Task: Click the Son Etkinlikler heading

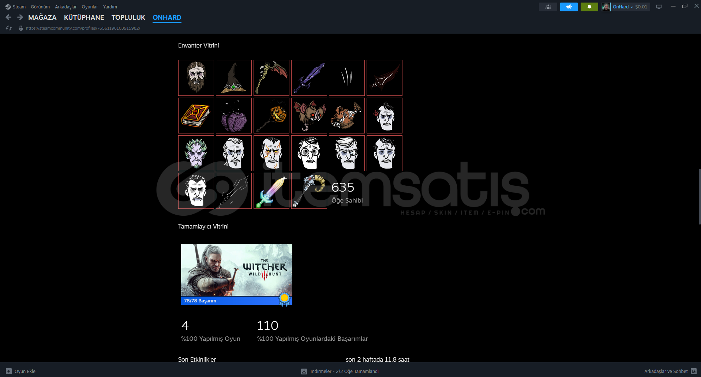Action: coord(197,359)
